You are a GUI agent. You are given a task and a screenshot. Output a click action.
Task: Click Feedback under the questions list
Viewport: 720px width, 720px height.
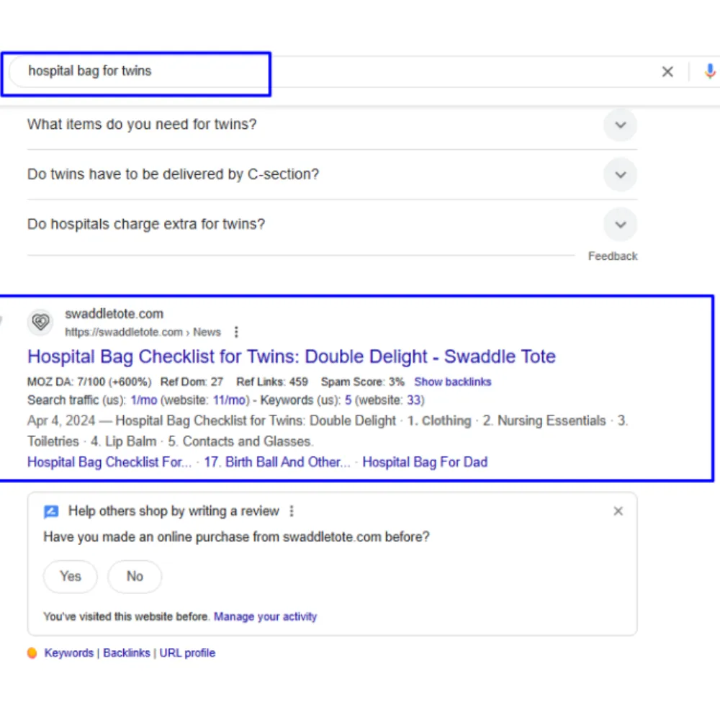click(612, 256)
